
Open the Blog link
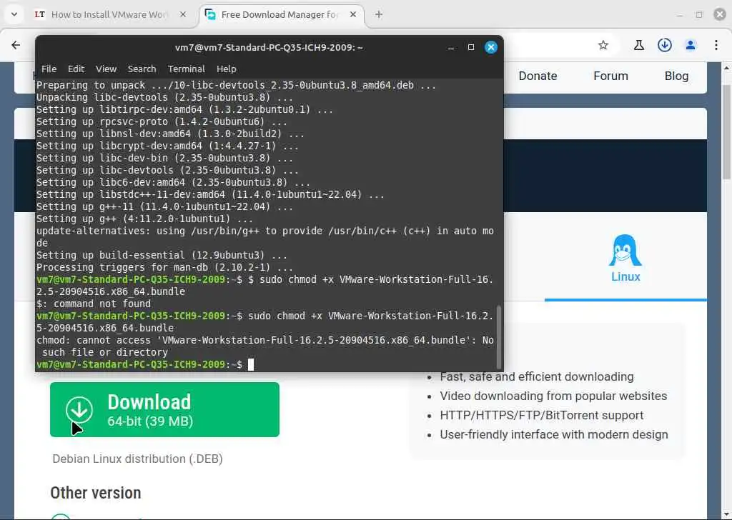(x=676, y=76)
